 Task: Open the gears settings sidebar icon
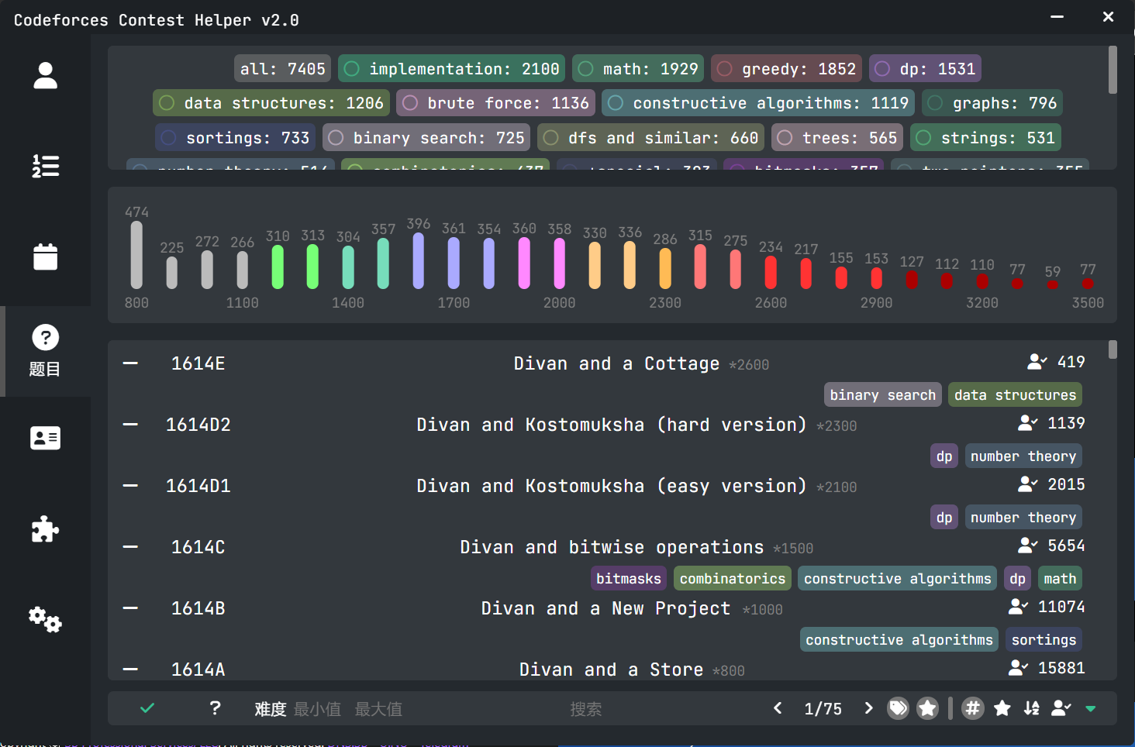(45, 619)
